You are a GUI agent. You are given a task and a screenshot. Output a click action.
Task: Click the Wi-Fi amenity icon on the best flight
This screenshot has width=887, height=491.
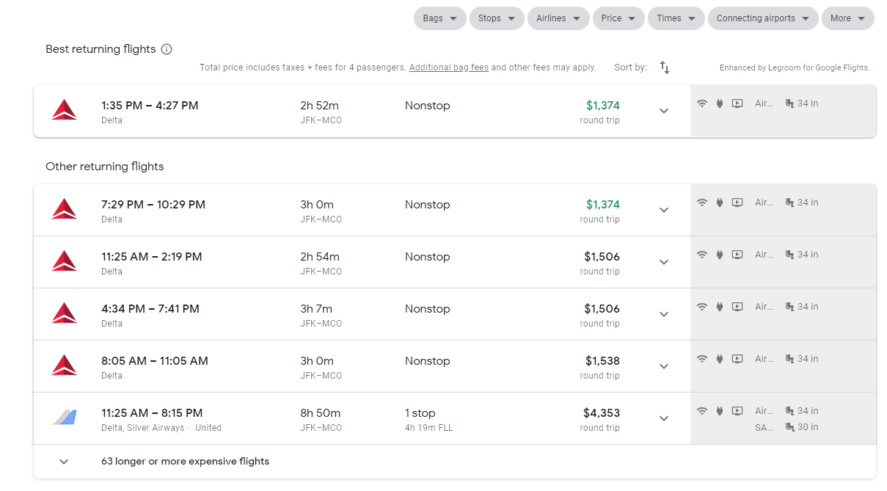pos(702,103)
